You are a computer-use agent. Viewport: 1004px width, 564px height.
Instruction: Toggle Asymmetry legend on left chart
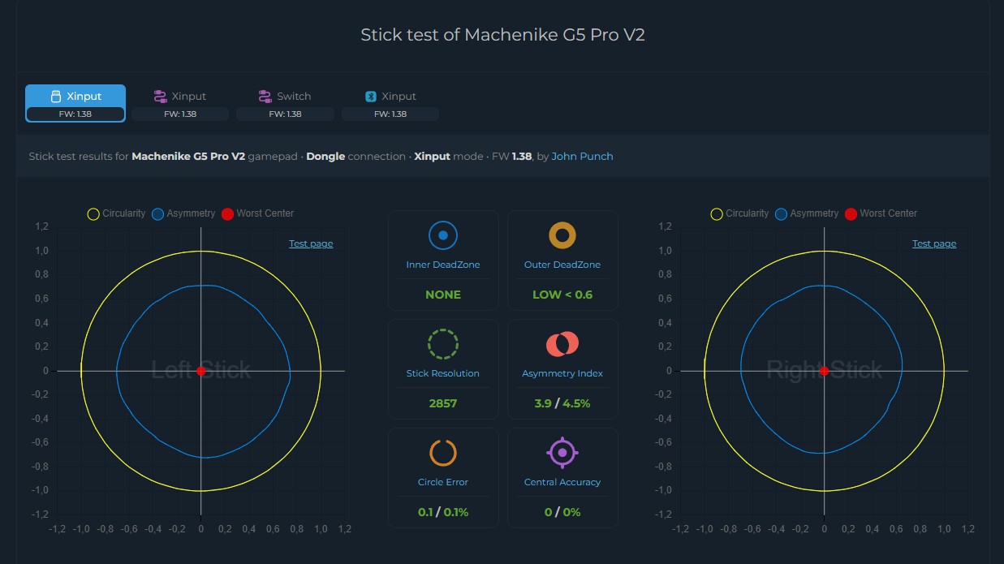coord(183,213)
